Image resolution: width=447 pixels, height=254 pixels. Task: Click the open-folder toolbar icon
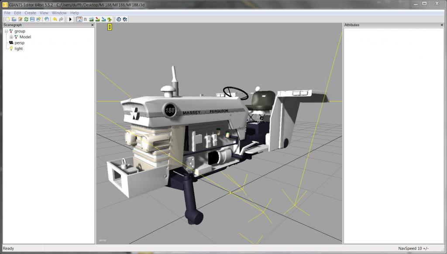click(14, 19)
